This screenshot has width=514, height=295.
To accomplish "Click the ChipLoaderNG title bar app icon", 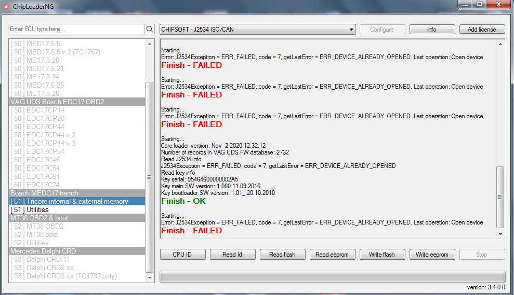I will (6, 6).
